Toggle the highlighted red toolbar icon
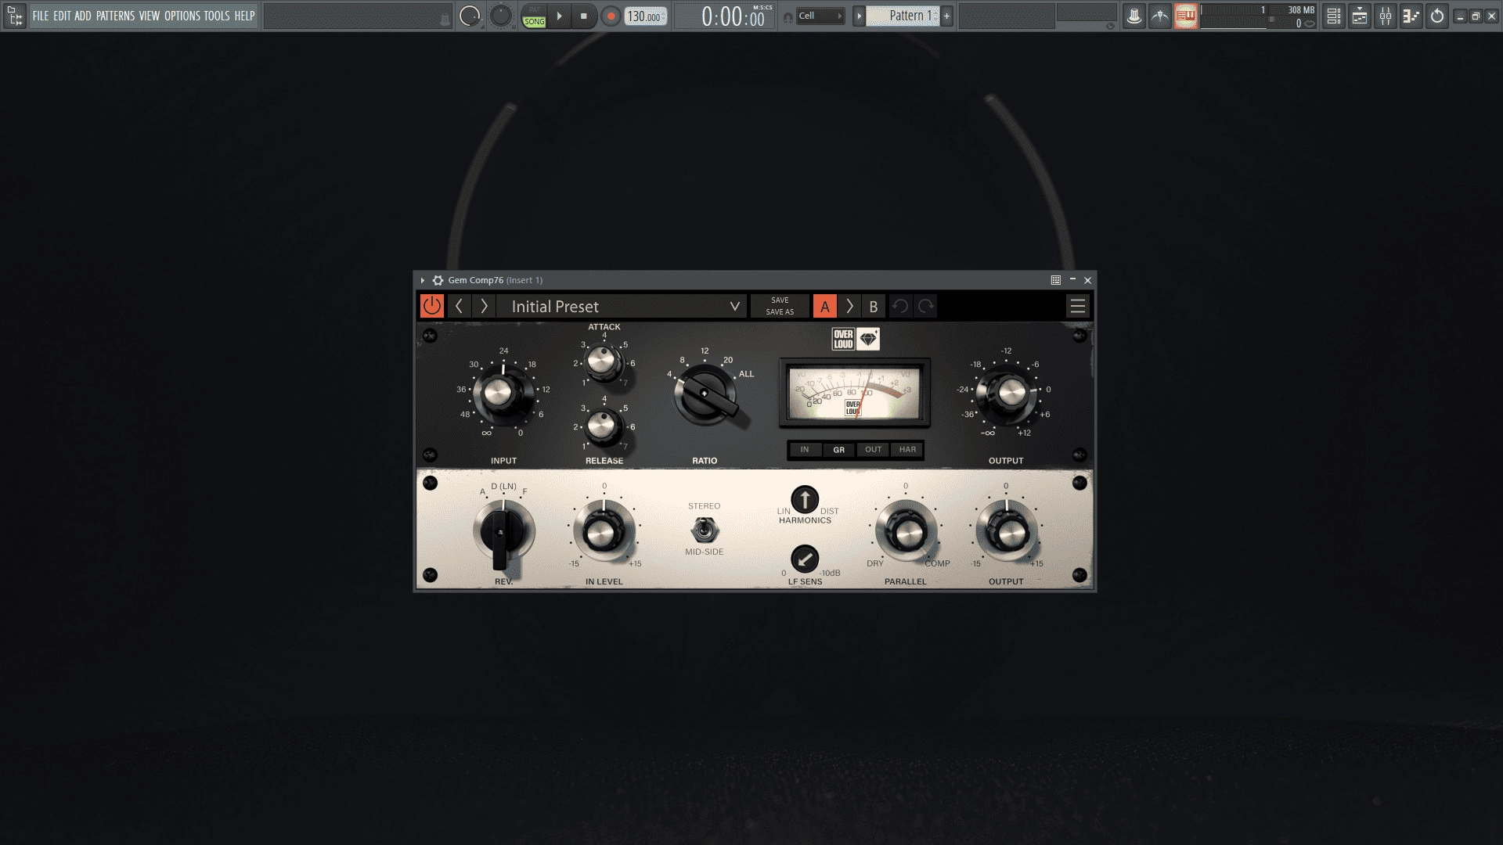Image resolution: width=1503 pixels, height=845 pixels. [x=1185, y=16]
